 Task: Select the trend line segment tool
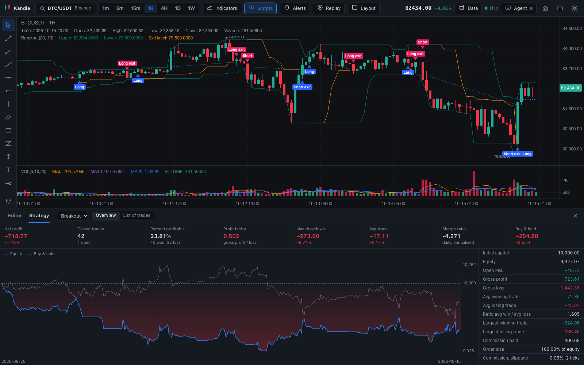tap(8, 38)
